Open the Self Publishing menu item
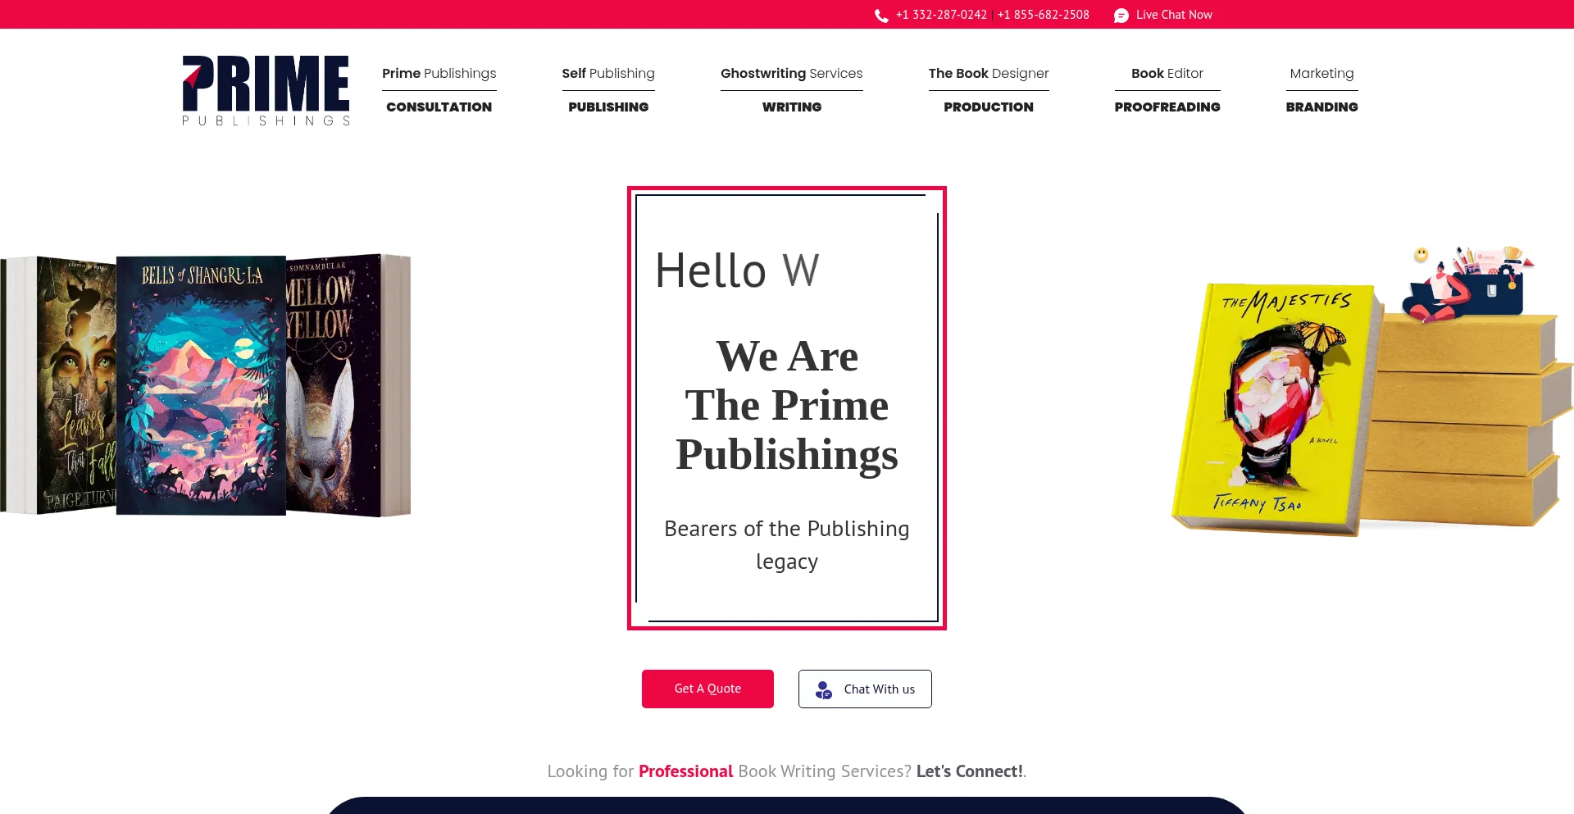1574x814 pixels. [x=607, y=89]
